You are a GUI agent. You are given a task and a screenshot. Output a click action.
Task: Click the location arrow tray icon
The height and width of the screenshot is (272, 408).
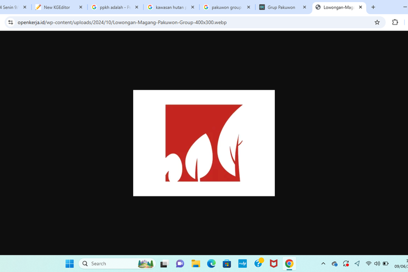point(357,264)
